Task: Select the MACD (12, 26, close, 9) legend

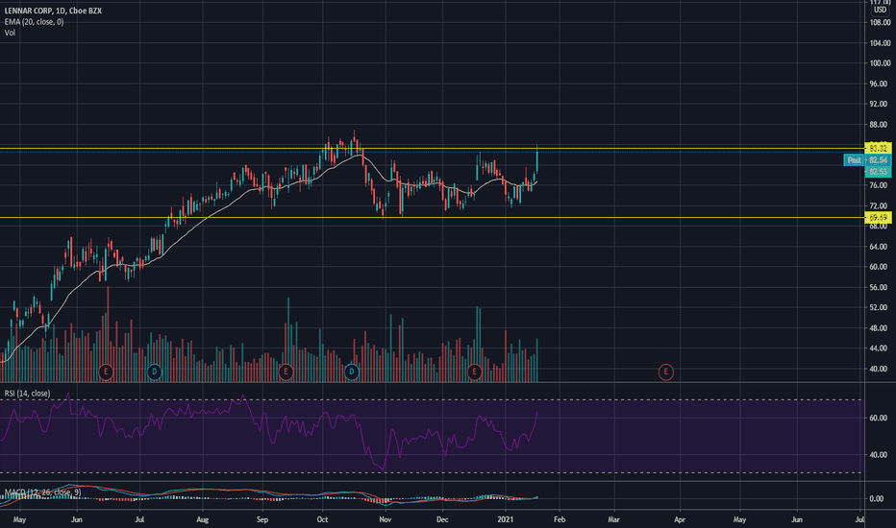Action: tap(43, 492)
